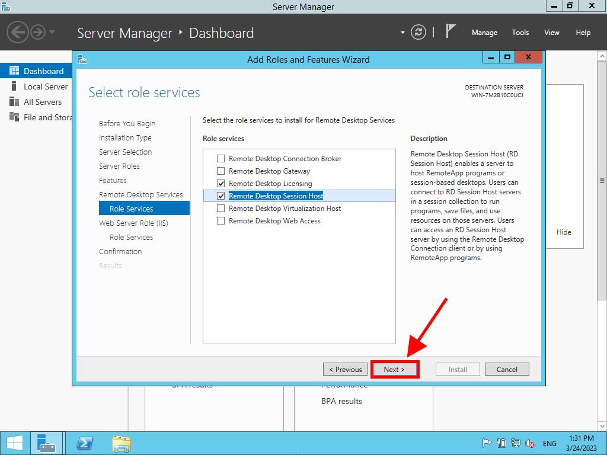Maximize the Add Roles and Features Wizard
The height and width of the screenshot is (455, 607).
507,57
